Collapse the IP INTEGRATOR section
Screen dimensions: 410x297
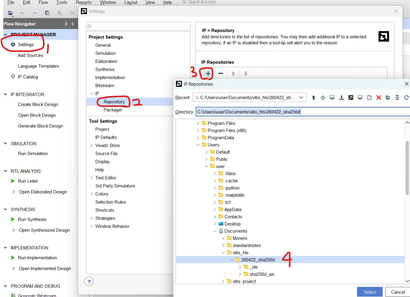click(5, 94)
